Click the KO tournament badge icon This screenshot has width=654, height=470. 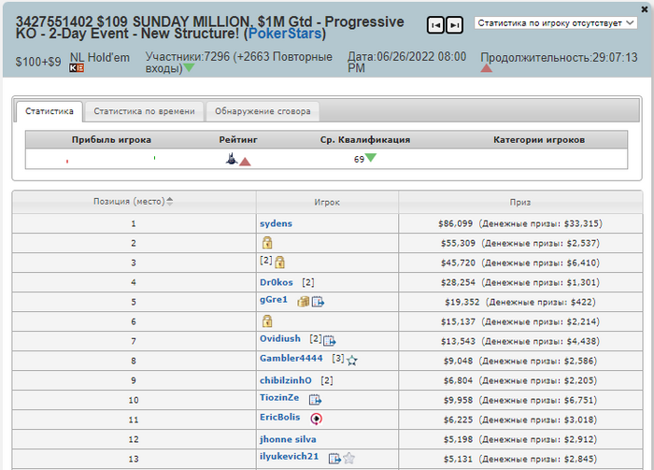tap(77, 68)
